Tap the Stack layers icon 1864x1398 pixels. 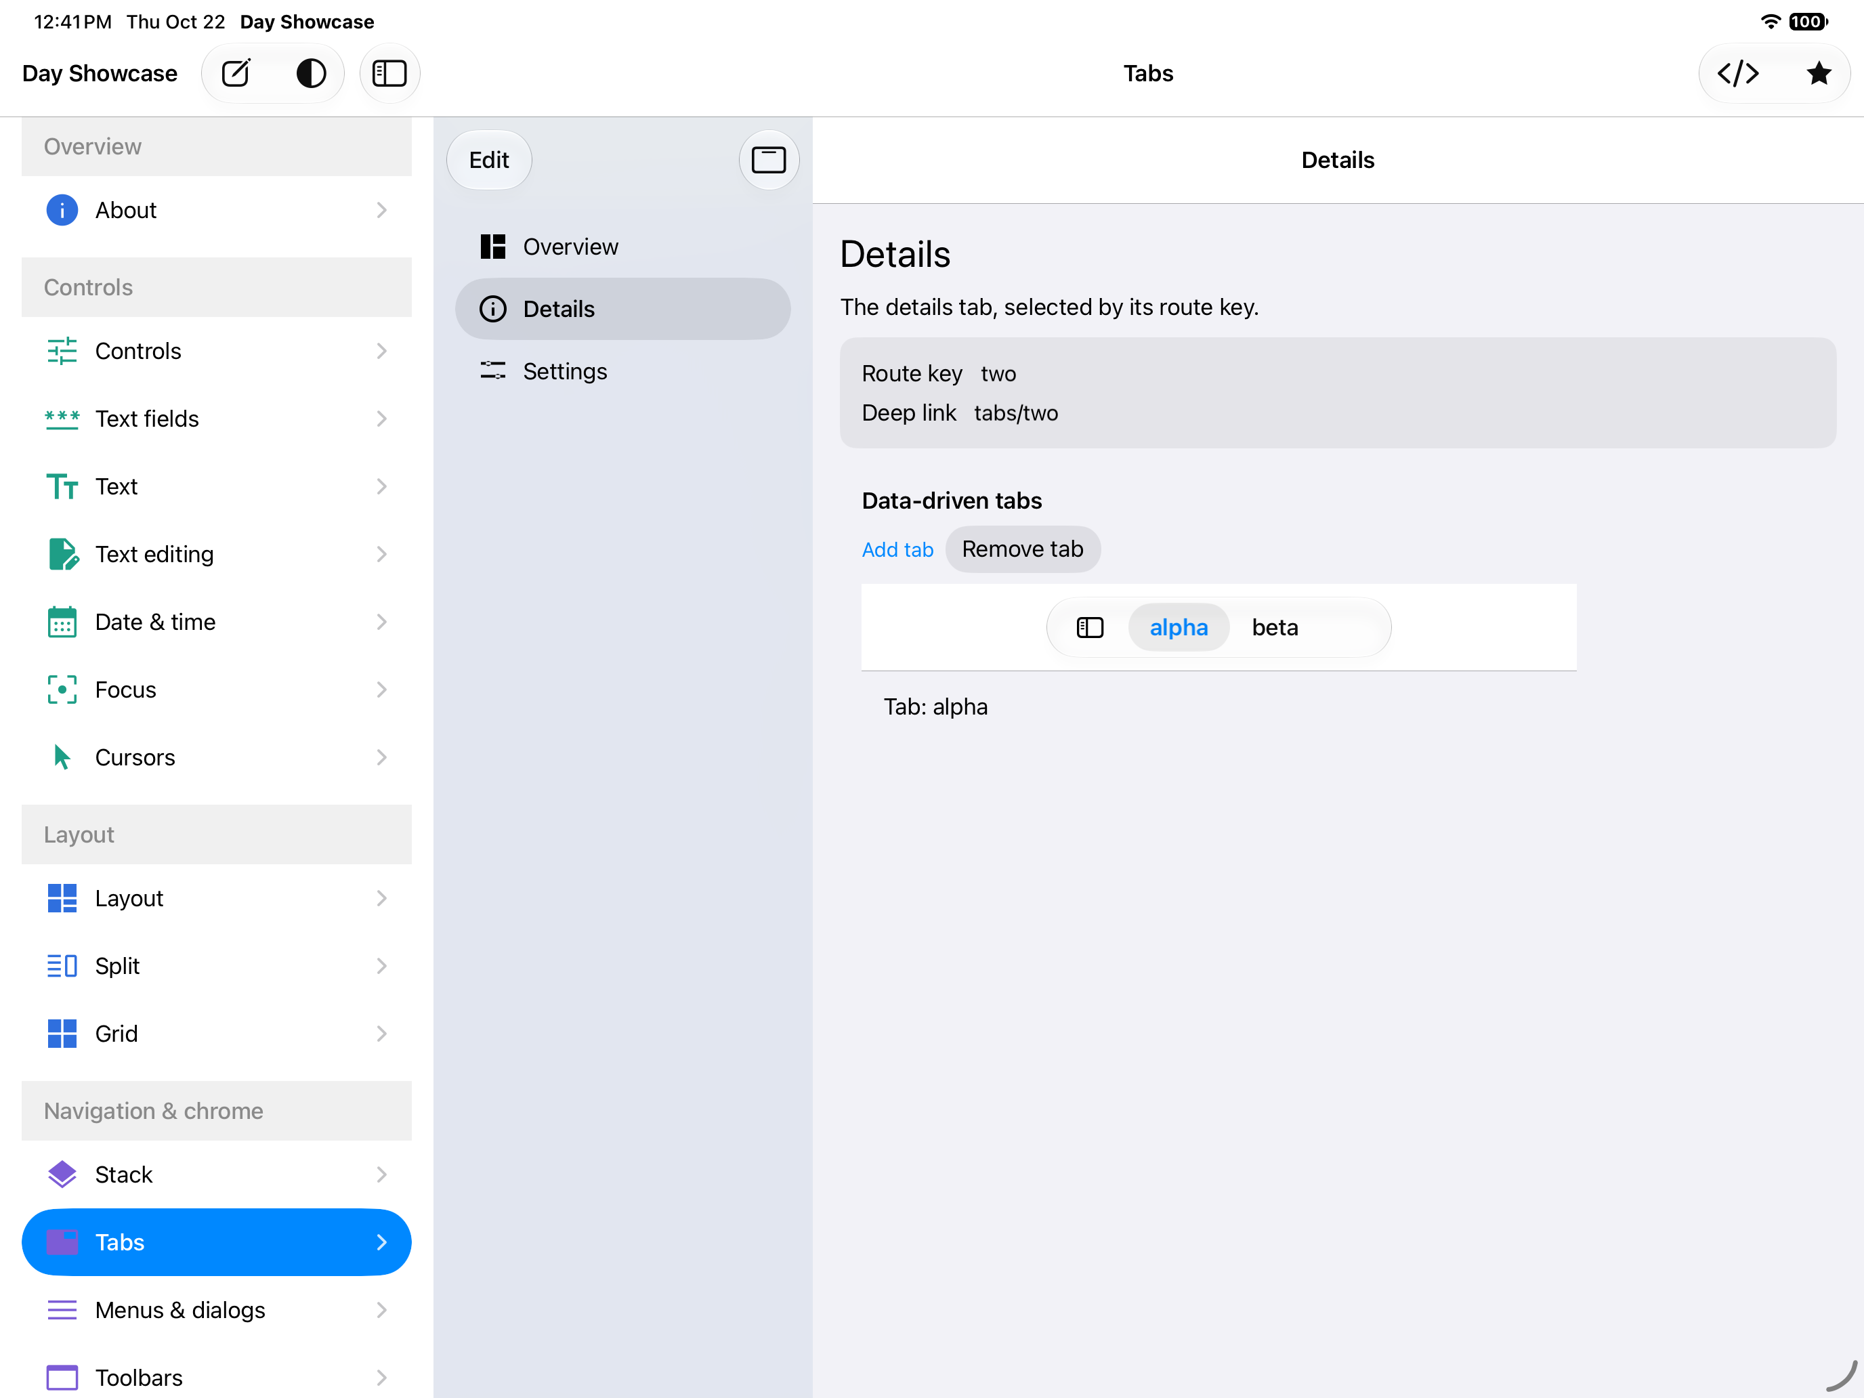click(x=62, y=1174)
